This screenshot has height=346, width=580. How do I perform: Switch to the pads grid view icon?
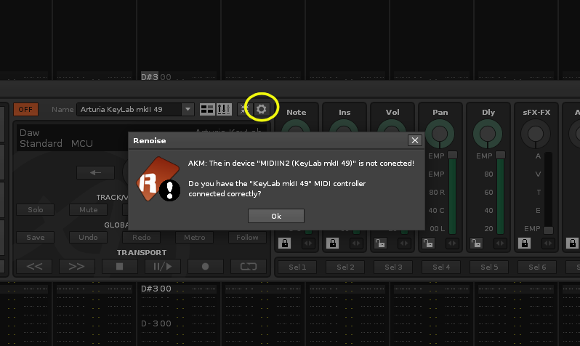tap(207, 109)
